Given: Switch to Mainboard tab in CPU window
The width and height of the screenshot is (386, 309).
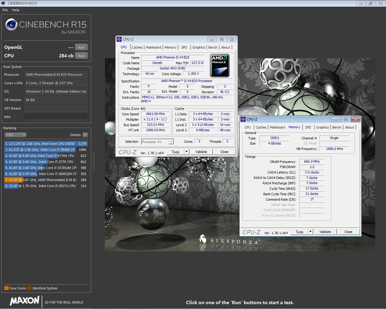Looking at the screenshot, I should 153,47.
